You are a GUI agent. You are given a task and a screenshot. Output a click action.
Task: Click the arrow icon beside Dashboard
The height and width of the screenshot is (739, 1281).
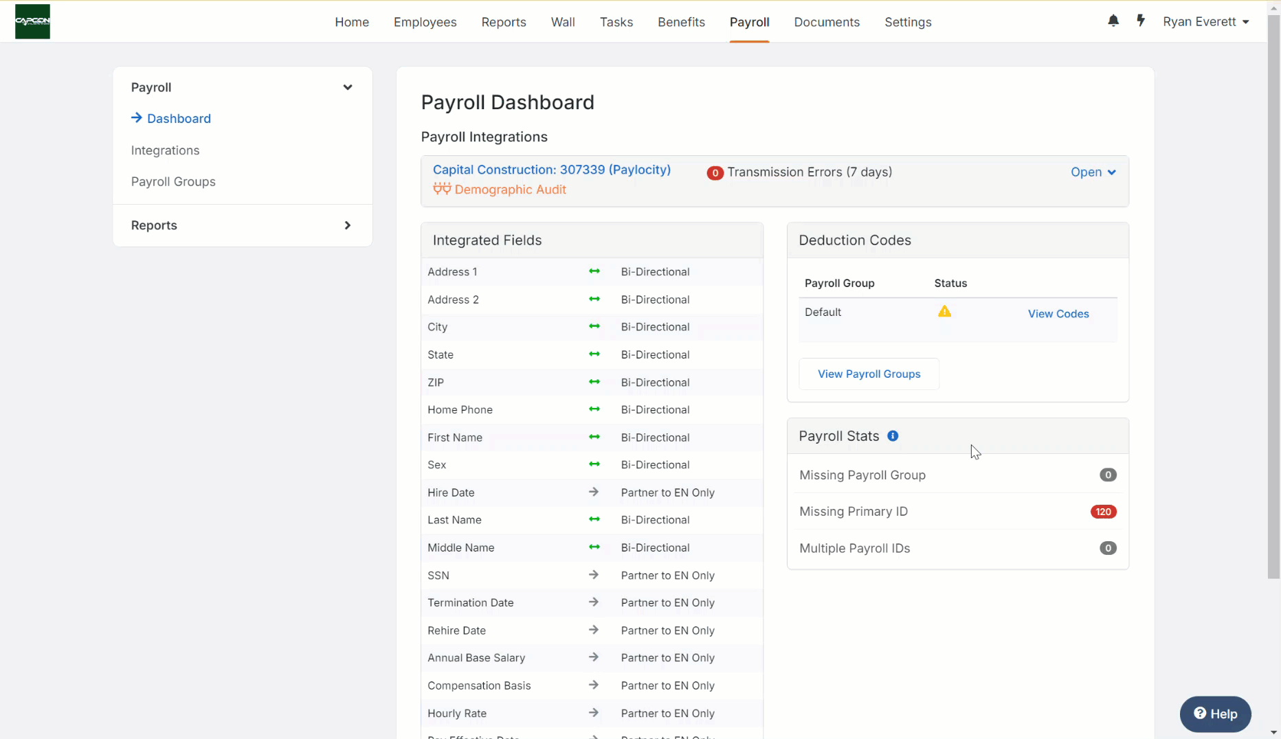(x=137, y=117)
